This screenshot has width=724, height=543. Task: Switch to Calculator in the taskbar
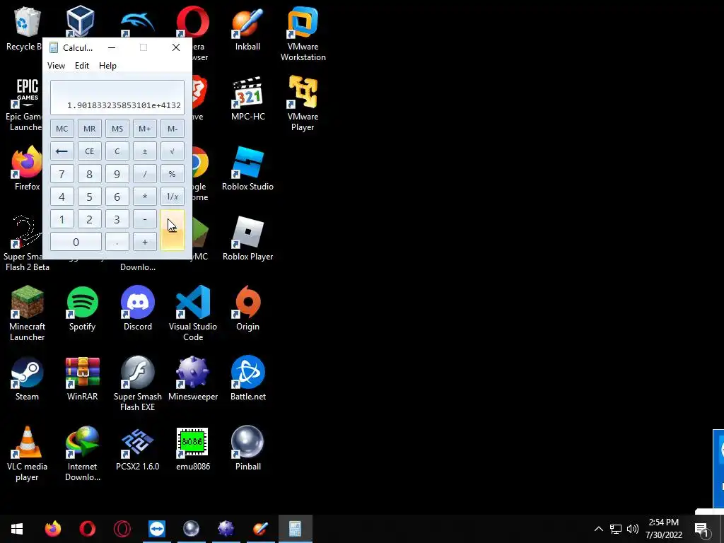point(296,529)
